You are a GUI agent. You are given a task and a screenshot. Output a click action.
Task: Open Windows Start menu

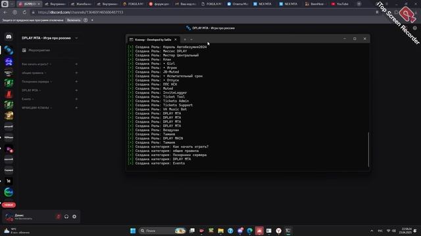[x=133, y=231]
